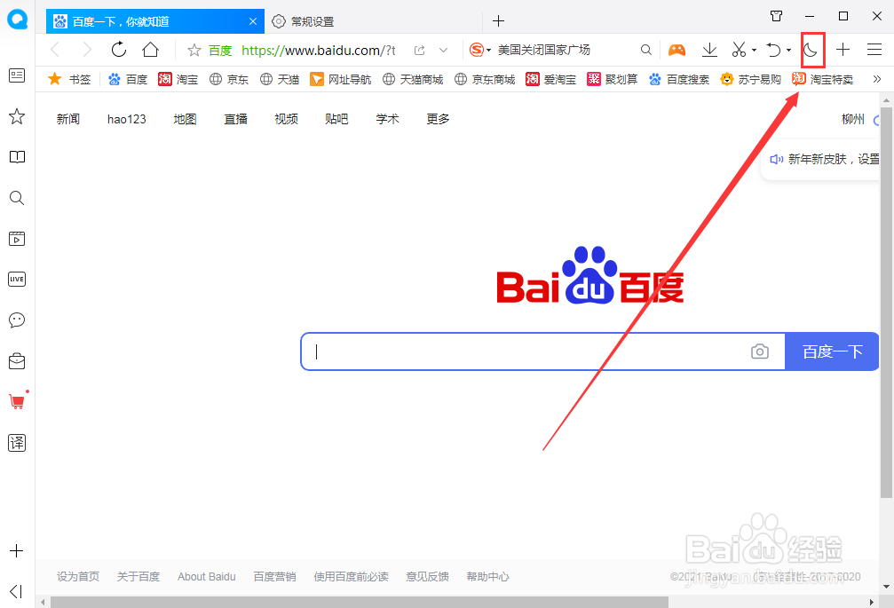This screenshot has width=894, height=608.
Task: Expand more bookmarks with the double chevron
Action: coord(877,79)
